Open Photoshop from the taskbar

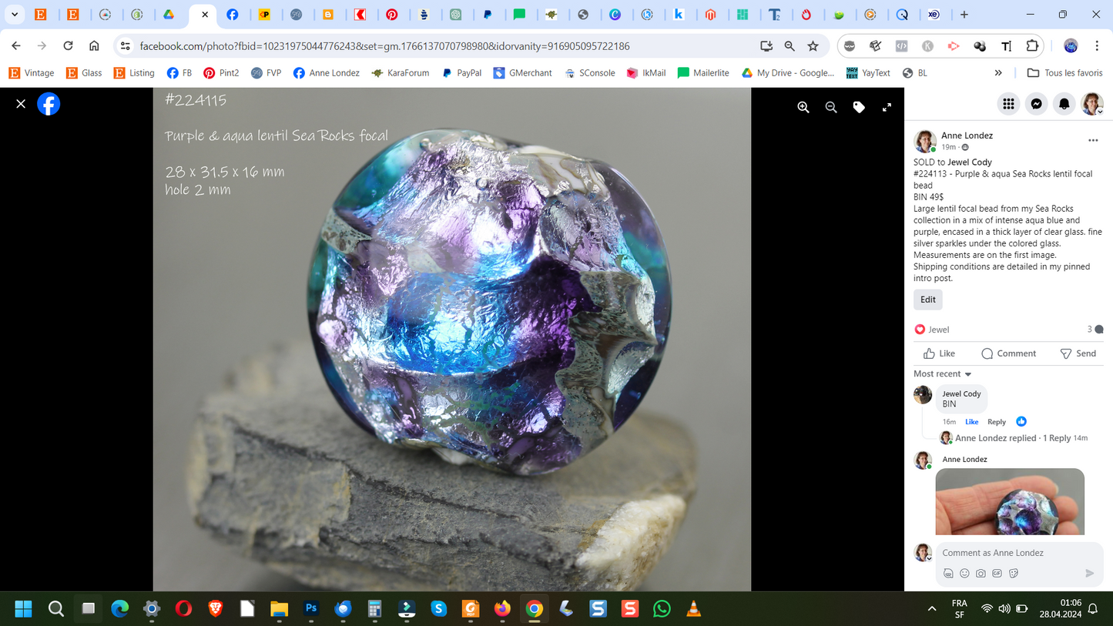point(311,609)
